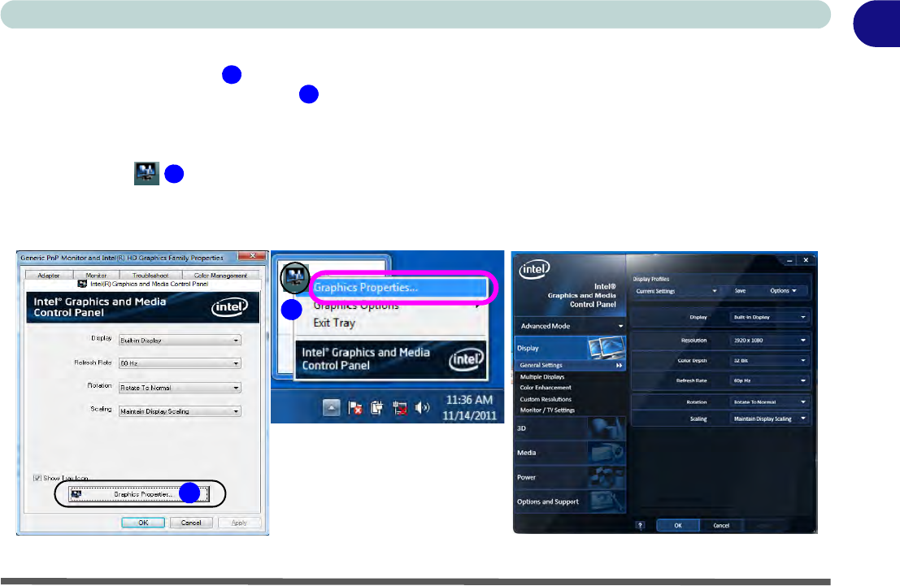Select General Settings in Display section
This screenshot has height=586, width=900.
570,365
